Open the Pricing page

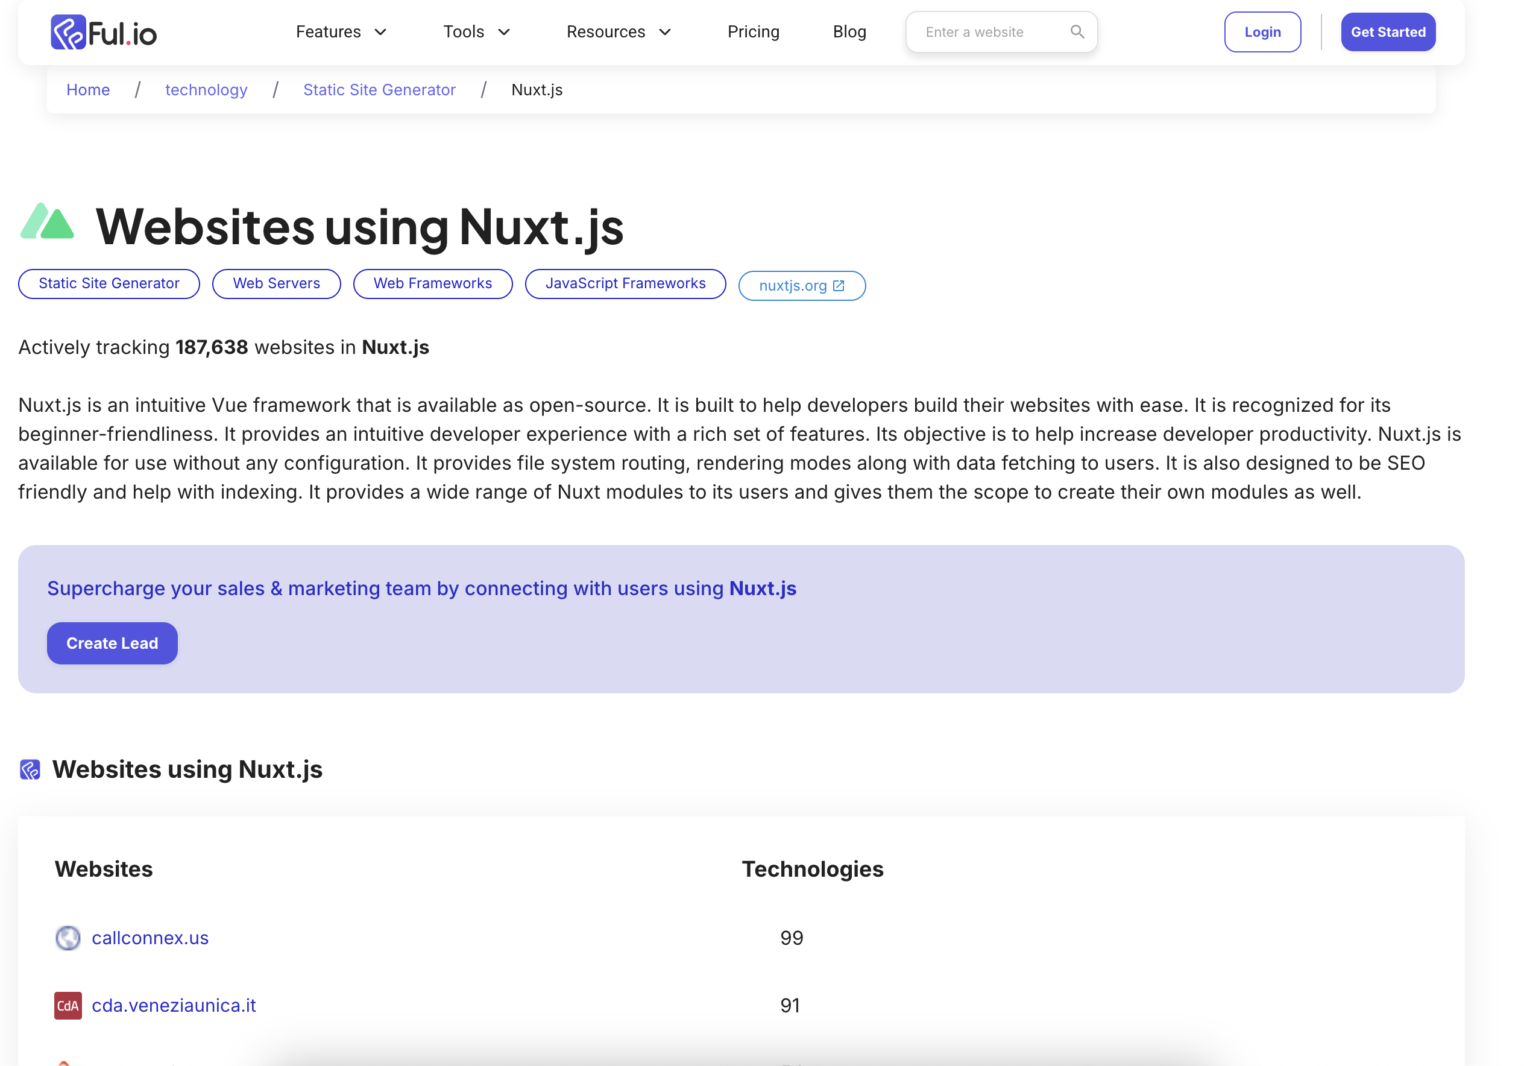753,32
